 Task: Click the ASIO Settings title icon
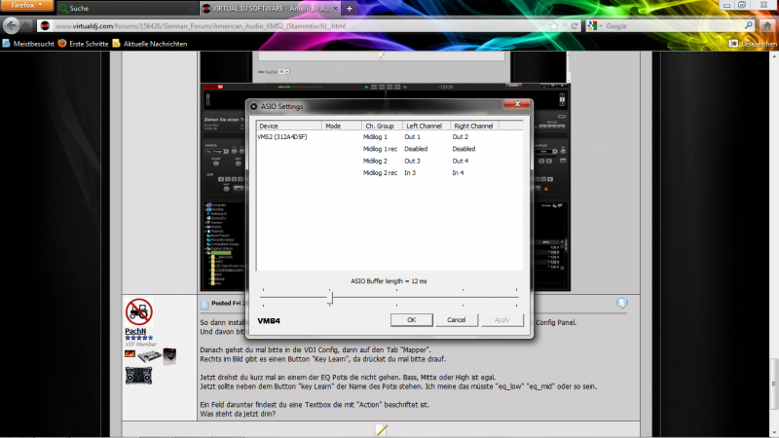tap(253, 106)
